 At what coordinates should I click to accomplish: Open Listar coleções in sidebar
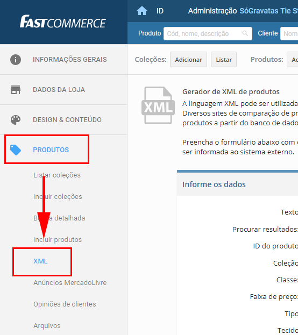57,175
